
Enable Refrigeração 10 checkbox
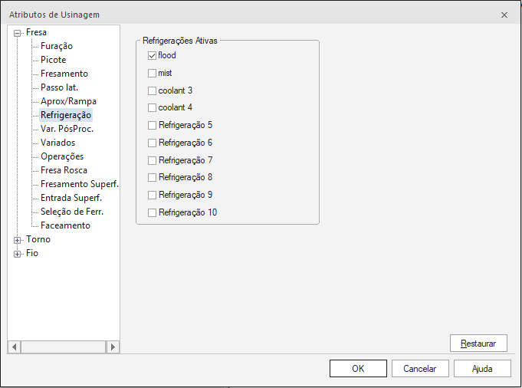152,212
